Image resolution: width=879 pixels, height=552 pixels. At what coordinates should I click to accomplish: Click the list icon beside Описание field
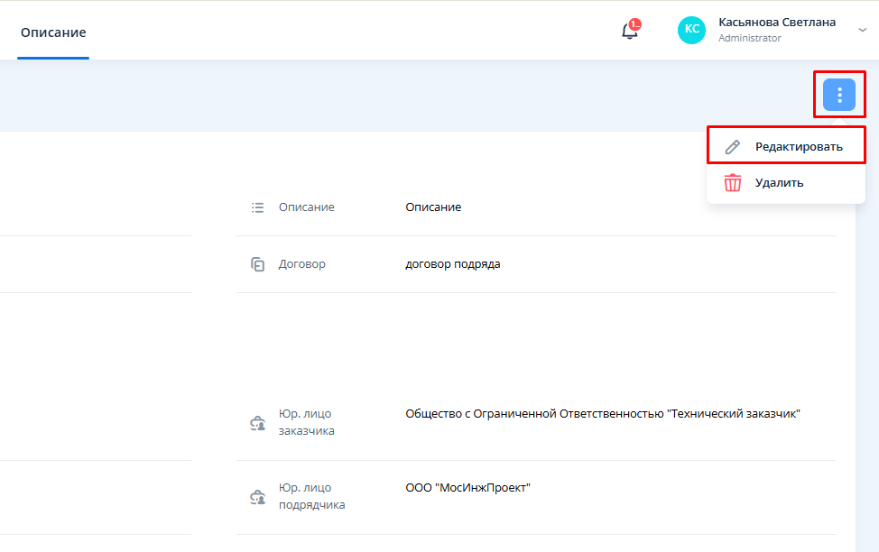click(257, 207)
